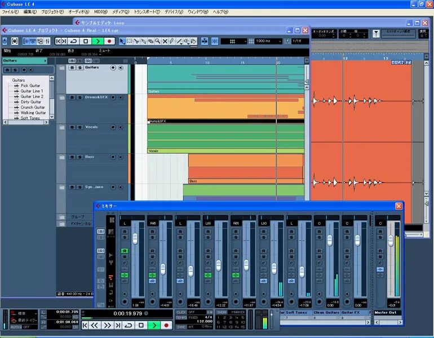The width and height of the screenshot is (434, 338).
Task: Record-enable the Guitars track
Action: point(113,68)
